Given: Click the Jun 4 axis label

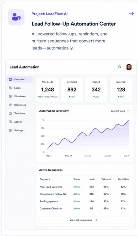Looking at the screenshot, I should click(127, 156).
